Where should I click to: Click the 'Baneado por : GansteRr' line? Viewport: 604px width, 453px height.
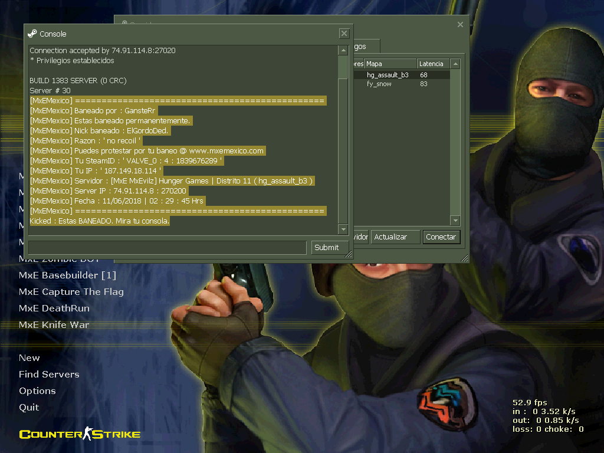93,110
